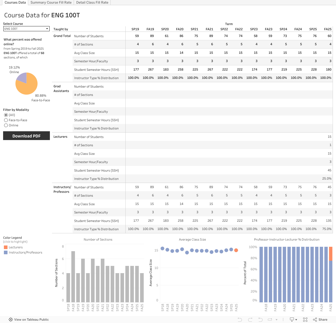Expand the refresh options arrow
The height and width of the screenshot is (323, 336).
pyautogui.click(x=277, y=320)
